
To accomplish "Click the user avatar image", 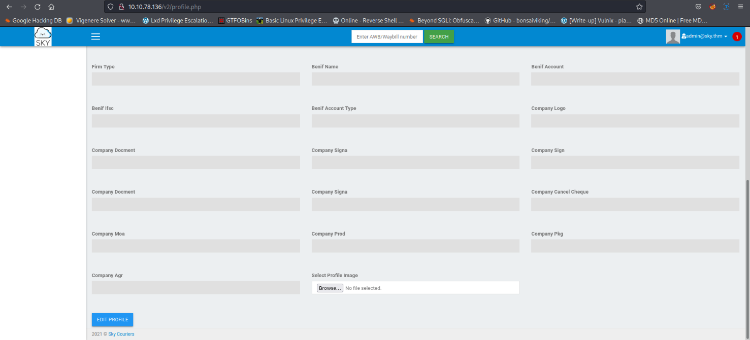I will click(x=673, y=36).
